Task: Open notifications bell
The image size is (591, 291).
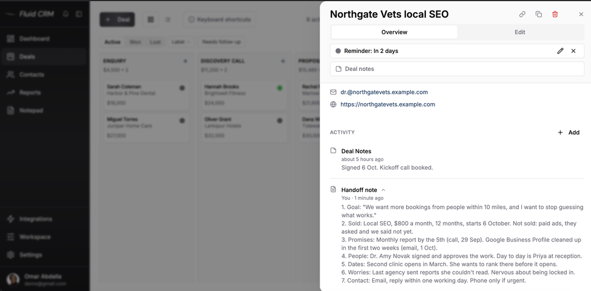Action: 66,14
